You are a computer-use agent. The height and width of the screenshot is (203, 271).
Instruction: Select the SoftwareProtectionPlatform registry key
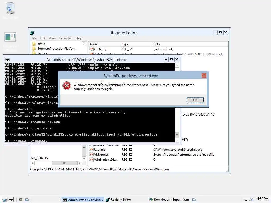tap(57, 49)
